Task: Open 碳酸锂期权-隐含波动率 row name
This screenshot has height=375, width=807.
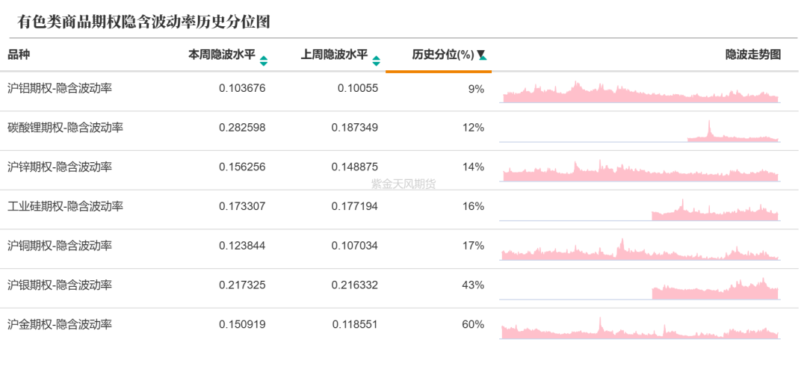Action: [x=65, y=128]
